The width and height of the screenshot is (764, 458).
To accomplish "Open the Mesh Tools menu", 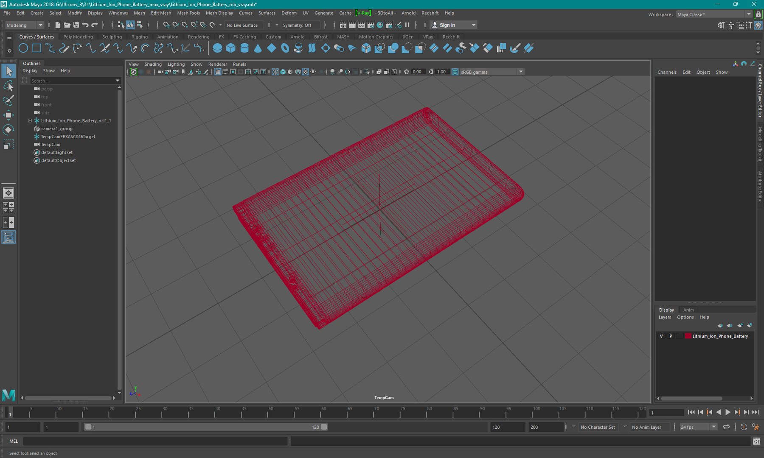I will [188, 13].
